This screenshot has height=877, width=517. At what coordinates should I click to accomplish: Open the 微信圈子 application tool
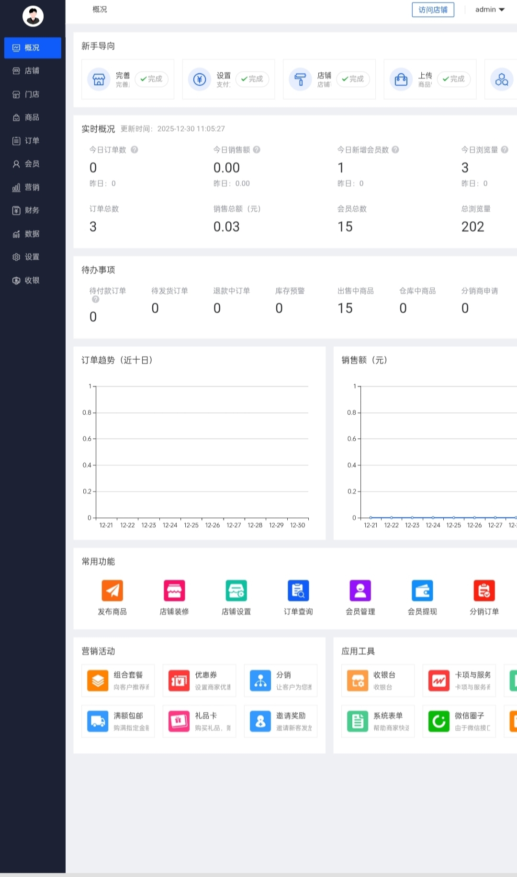pos(459,721)
